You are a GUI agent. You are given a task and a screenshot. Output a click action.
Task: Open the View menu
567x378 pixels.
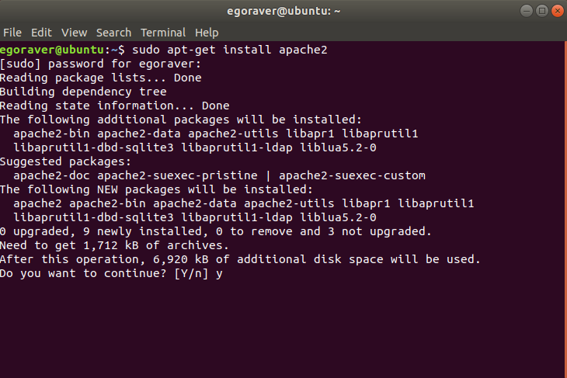click(74, 33)
